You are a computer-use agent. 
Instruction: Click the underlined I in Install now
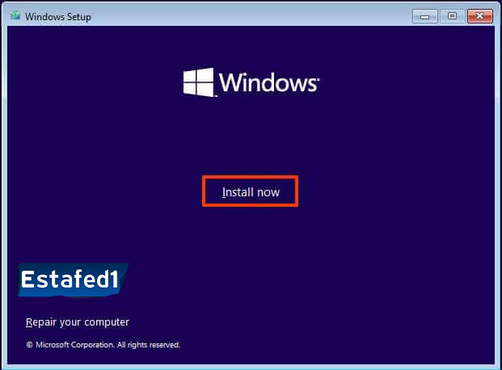(224, 192)
